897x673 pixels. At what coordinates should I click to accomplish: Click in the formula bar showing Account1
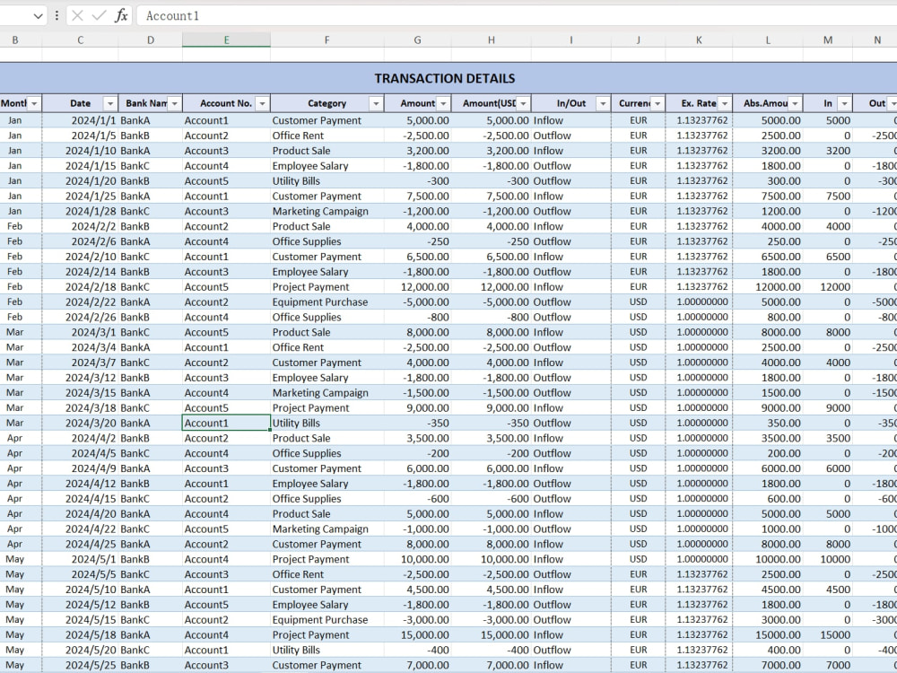517,15
